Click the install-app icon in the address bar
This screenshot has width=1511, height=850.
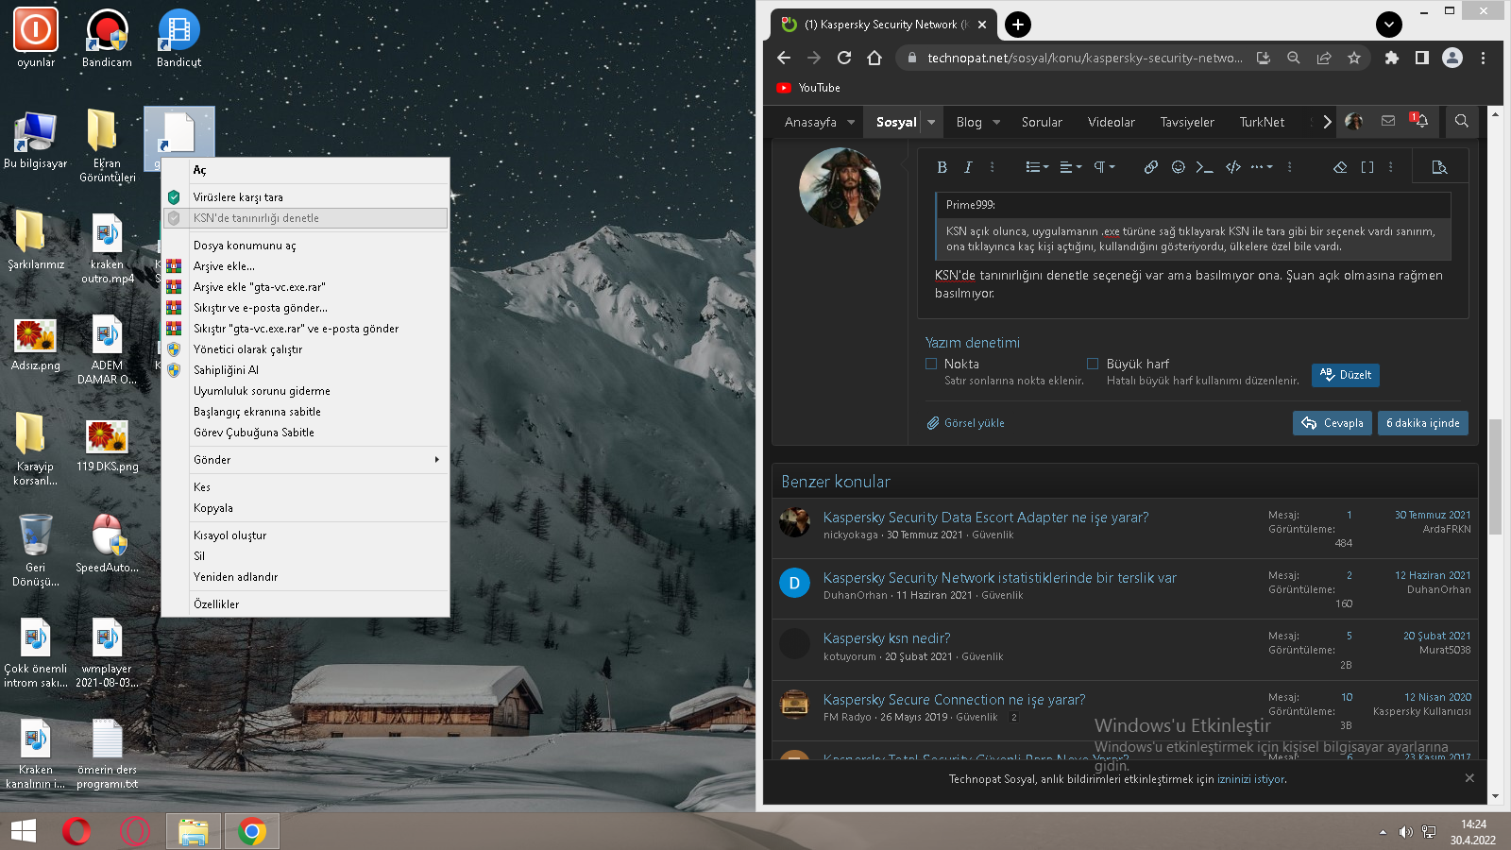(x=1264, y=58)
